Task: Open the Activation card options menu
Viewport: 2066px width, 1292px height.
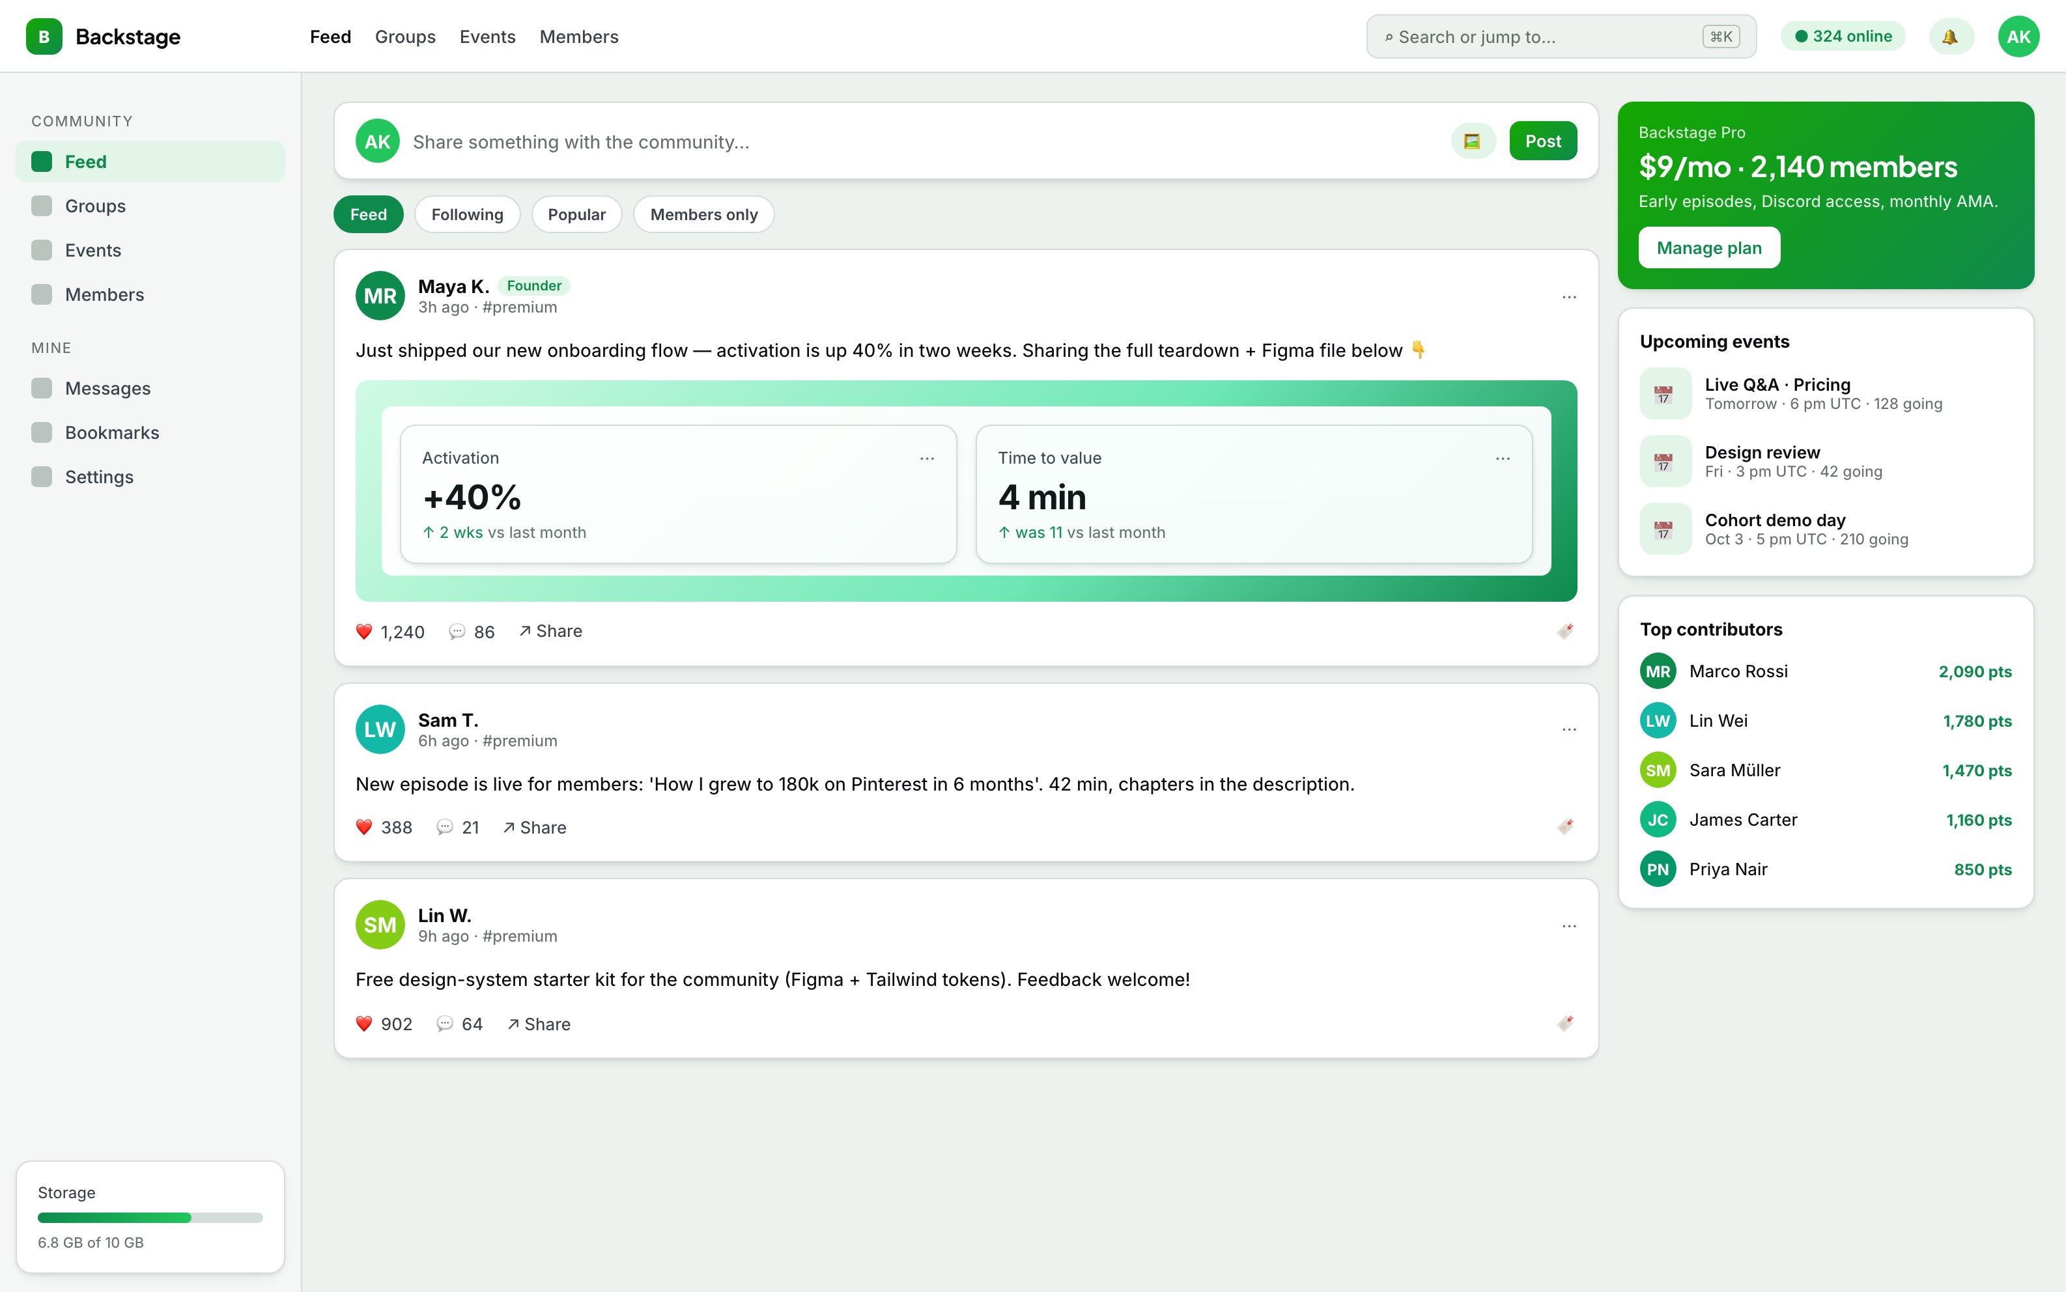Action: click(x=927, y=458)
